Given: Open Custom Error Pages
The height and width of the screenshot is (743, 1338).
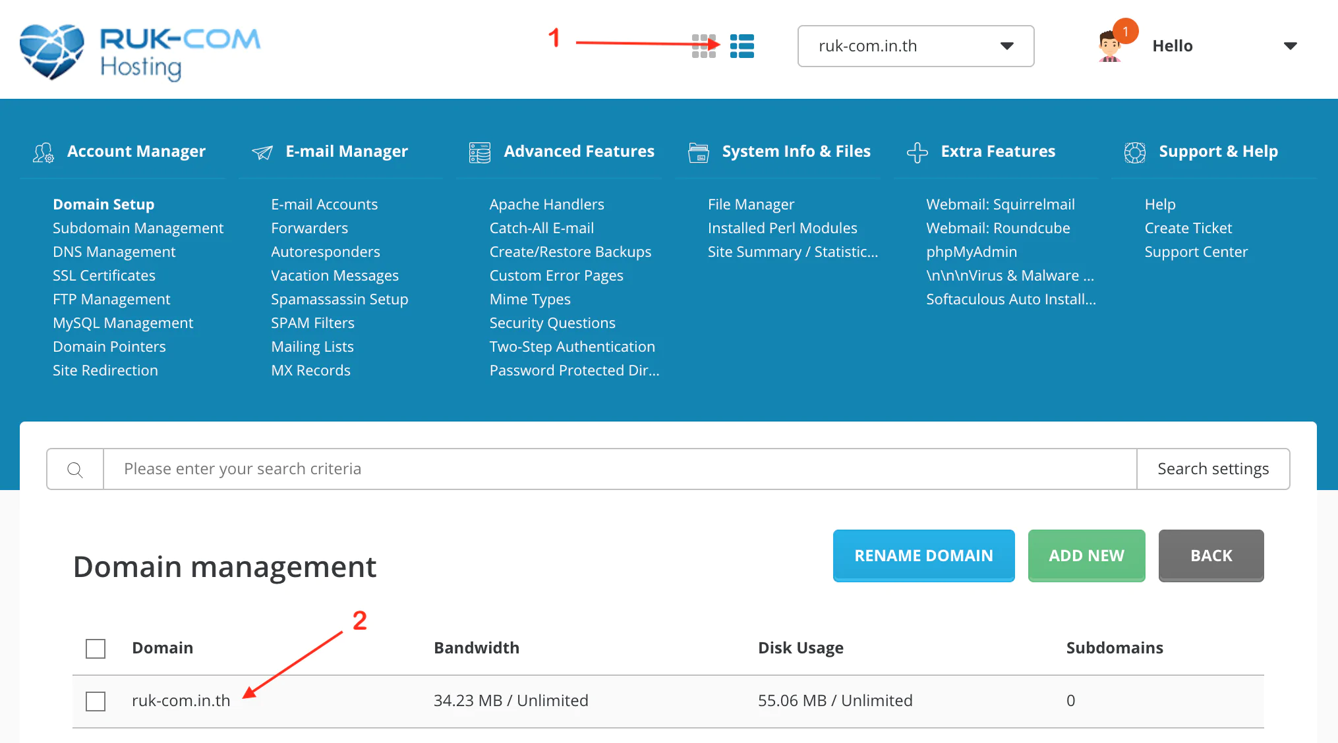Looking at the screenshot, I should pos(556,275).
